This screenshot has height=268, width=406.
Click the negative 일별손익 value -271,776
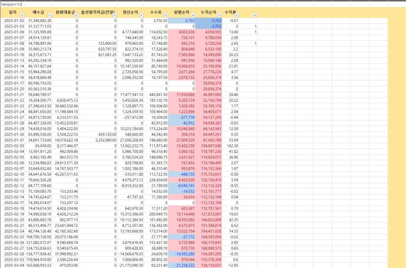[x=181, y=117]
